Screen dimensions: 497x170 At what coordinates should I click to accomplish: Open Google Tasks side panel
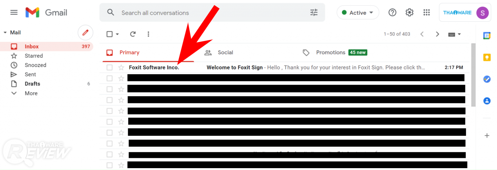pos(487,79)
